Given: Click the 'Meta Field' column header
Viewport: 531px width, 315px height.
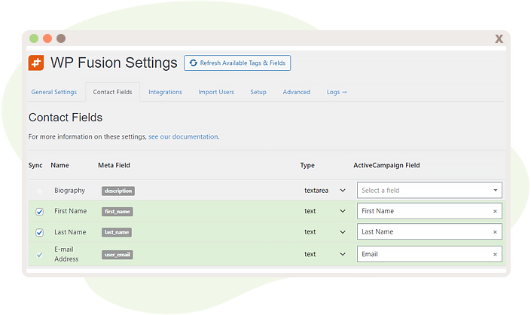Looking at the screenshot, I should click(x=114, y=165).
